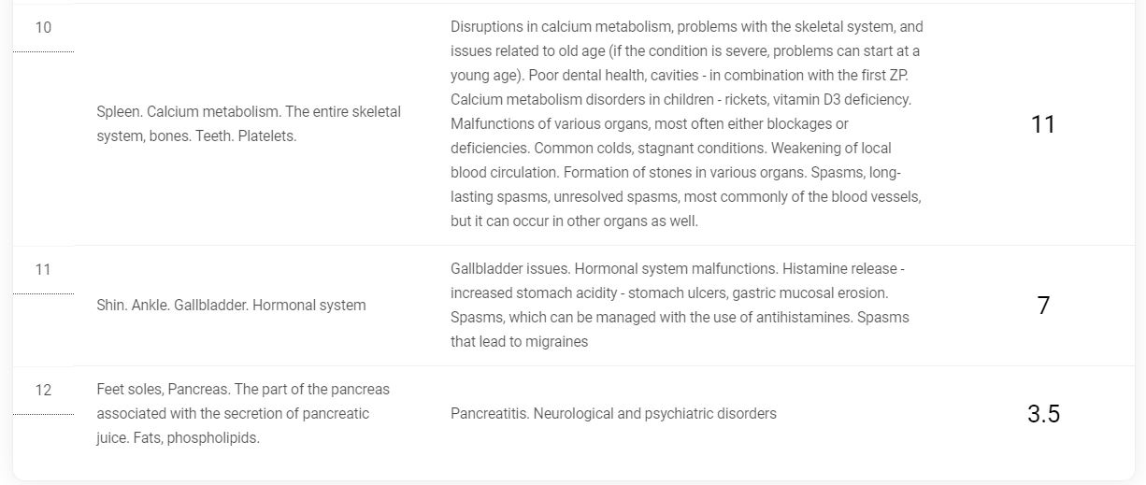Click row number 12
Viewport: 1146px width, 485px height.
click(x=43, y=390)
